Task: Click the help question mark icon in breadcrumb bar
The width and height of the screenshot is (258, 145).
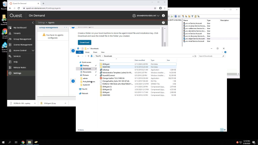Action: 163,23
